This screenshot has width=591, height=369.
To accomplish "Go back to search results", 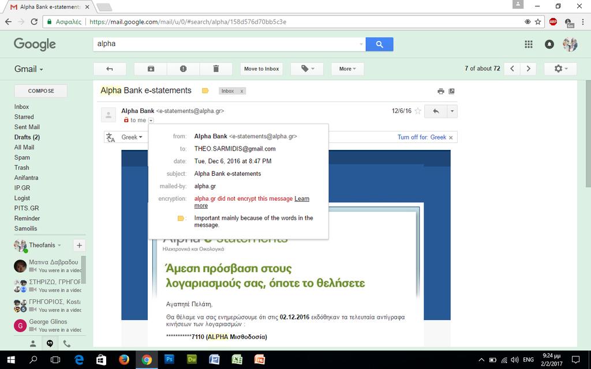I will click(110, 69).
